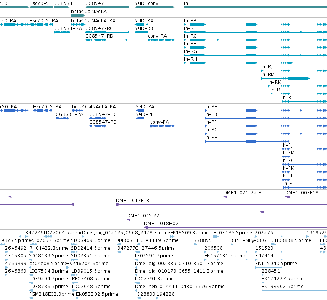
Task: Click the Ih-RG transcript label
Action: click(191, 51)
